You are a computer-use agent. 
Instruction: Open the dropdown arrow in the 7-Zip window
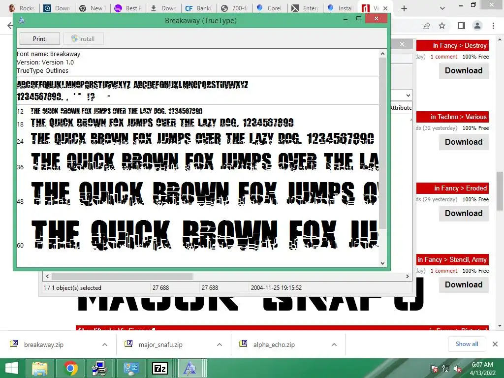(408, 95)
